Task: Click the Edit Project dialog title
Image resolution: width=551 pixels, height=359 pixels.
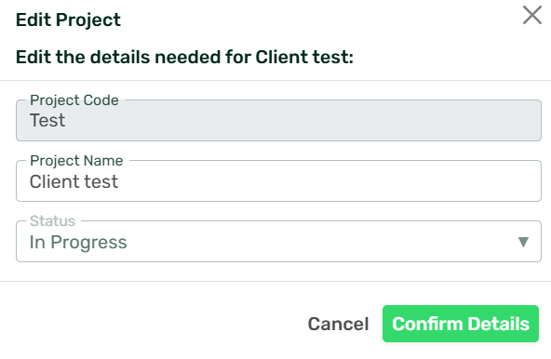Action: click(x=68, y=20)
